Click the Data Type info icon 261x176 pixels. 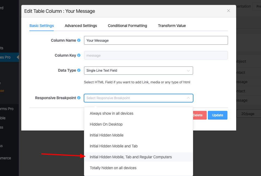79,70
